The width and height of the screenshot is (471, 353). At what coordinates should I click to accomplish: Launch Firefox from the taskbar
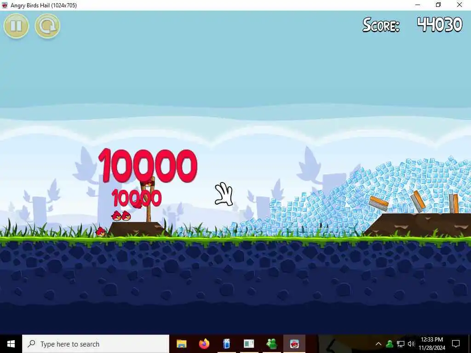(x=204, y=344)
